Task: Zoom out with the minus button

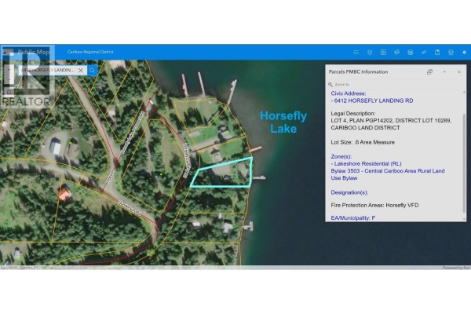Action: tap(9, 78)
